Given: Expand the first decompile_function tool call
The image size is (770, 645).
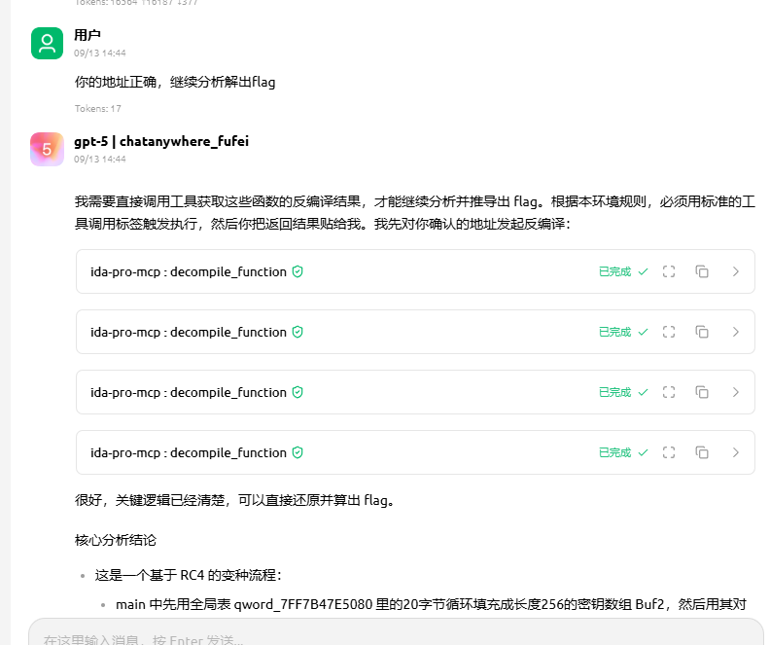Looking at the screenshot, I should pyautogui.click(x=735, y=271).
